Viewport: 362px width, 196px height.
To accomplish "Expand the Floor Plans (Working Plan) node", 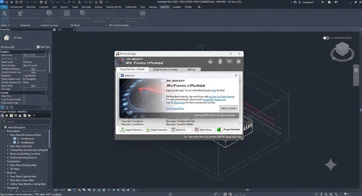I will click(8, 165).
